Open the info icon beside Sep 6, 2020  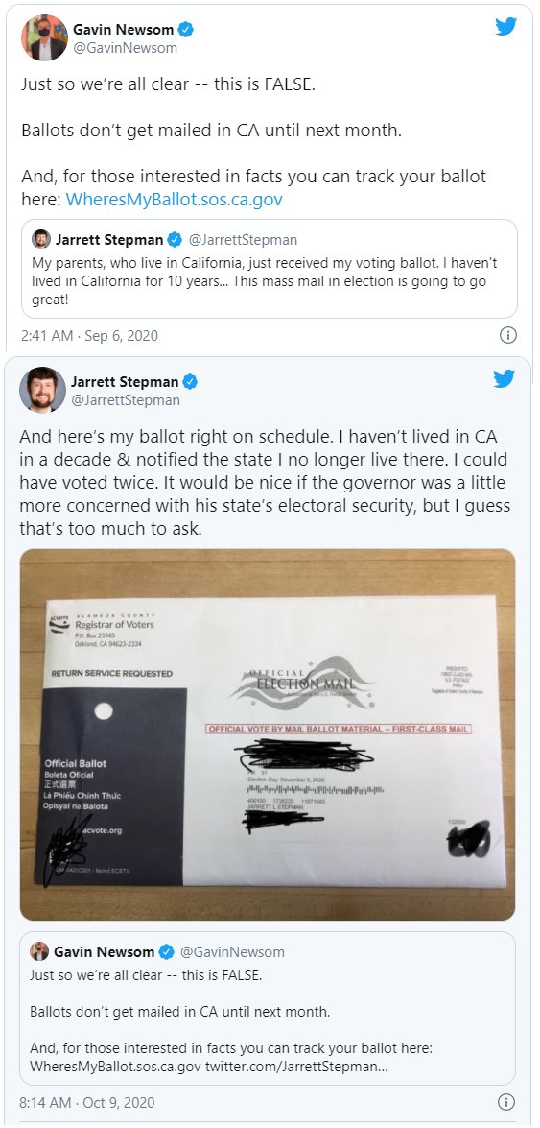point(507,335)
